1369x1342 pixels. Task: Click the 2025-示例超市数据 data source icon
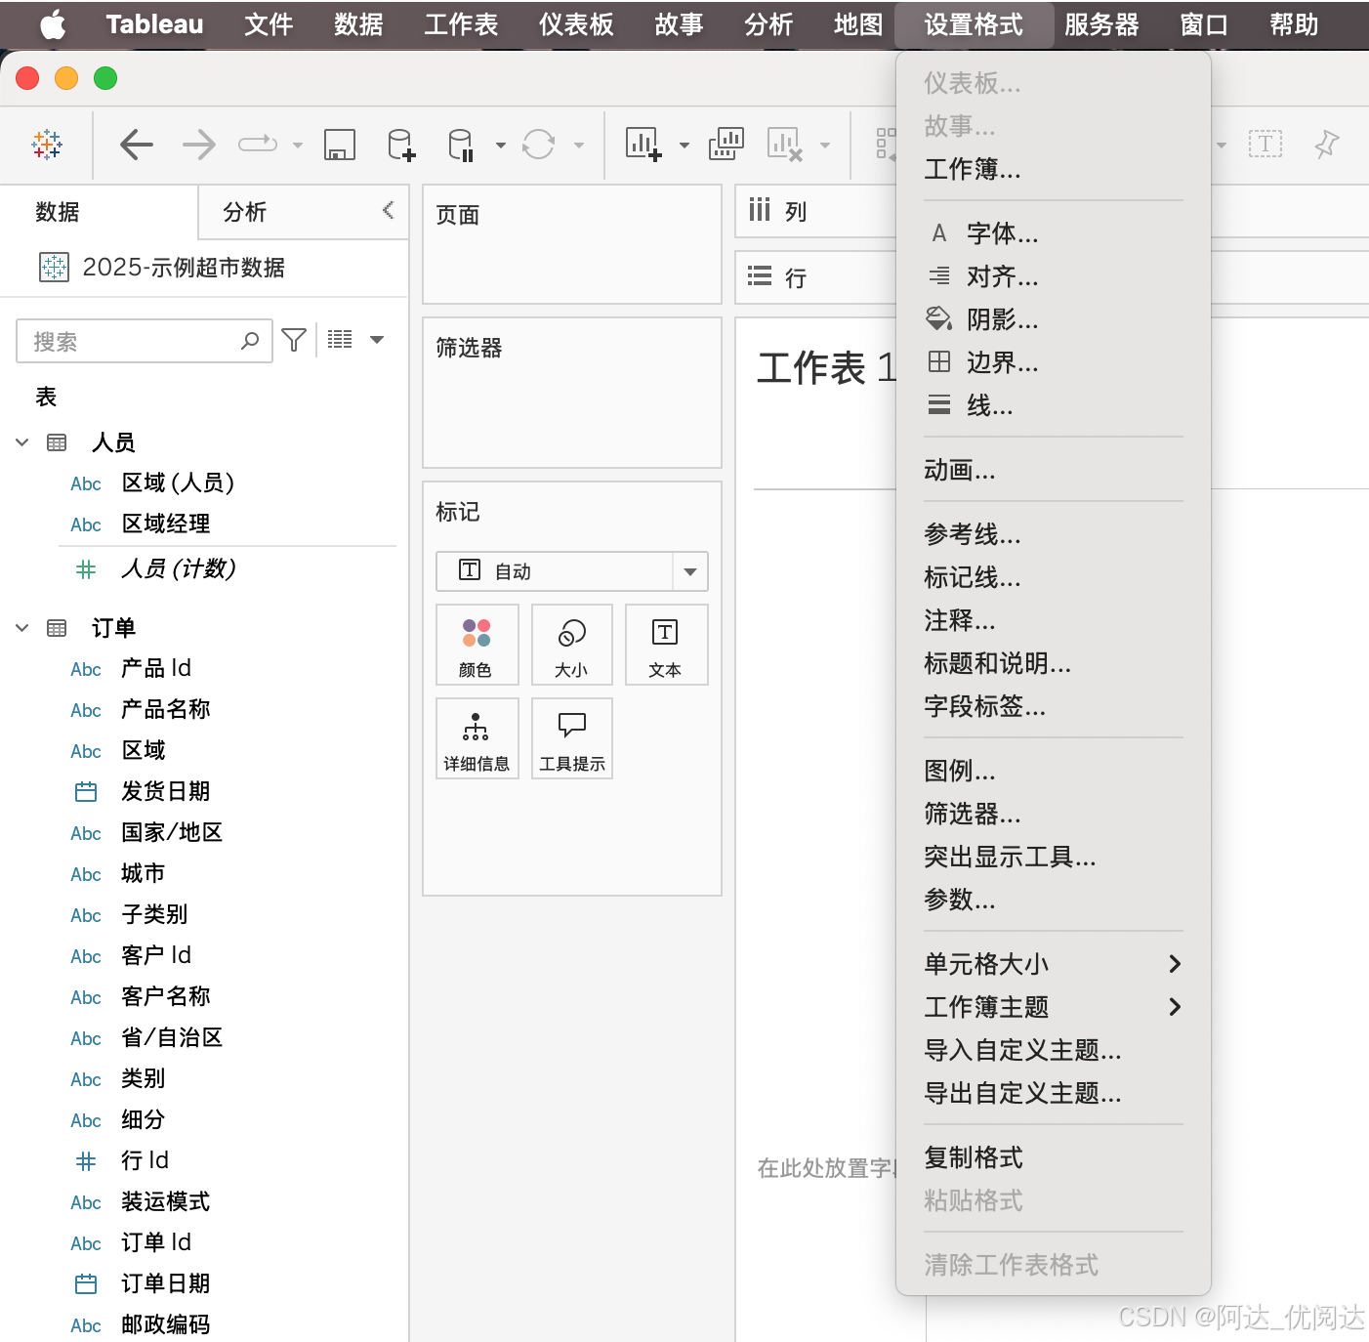pyautogui.click(x=54, y=267)
